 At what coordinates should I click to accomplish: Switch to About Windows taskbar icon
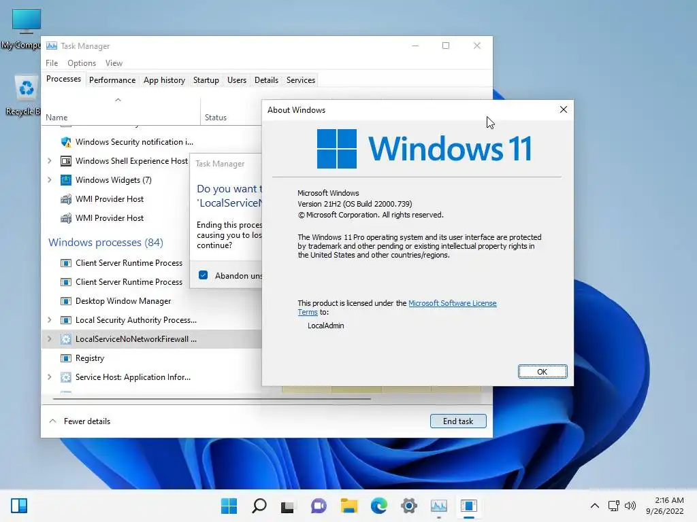468,506
